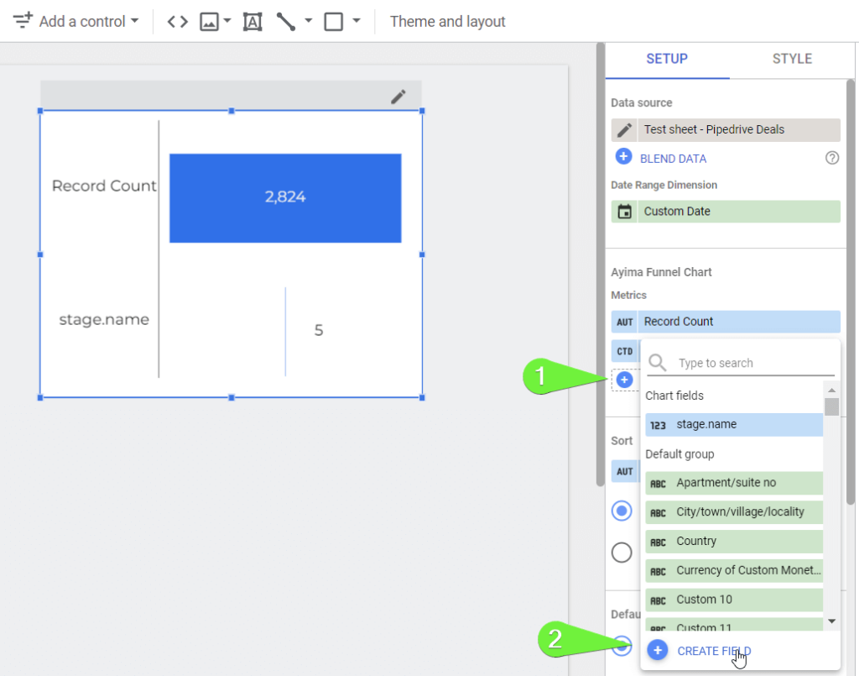The image size is (859, 676).
Task: Click the embed URL code icon
Action: click(x=178, y=21)
